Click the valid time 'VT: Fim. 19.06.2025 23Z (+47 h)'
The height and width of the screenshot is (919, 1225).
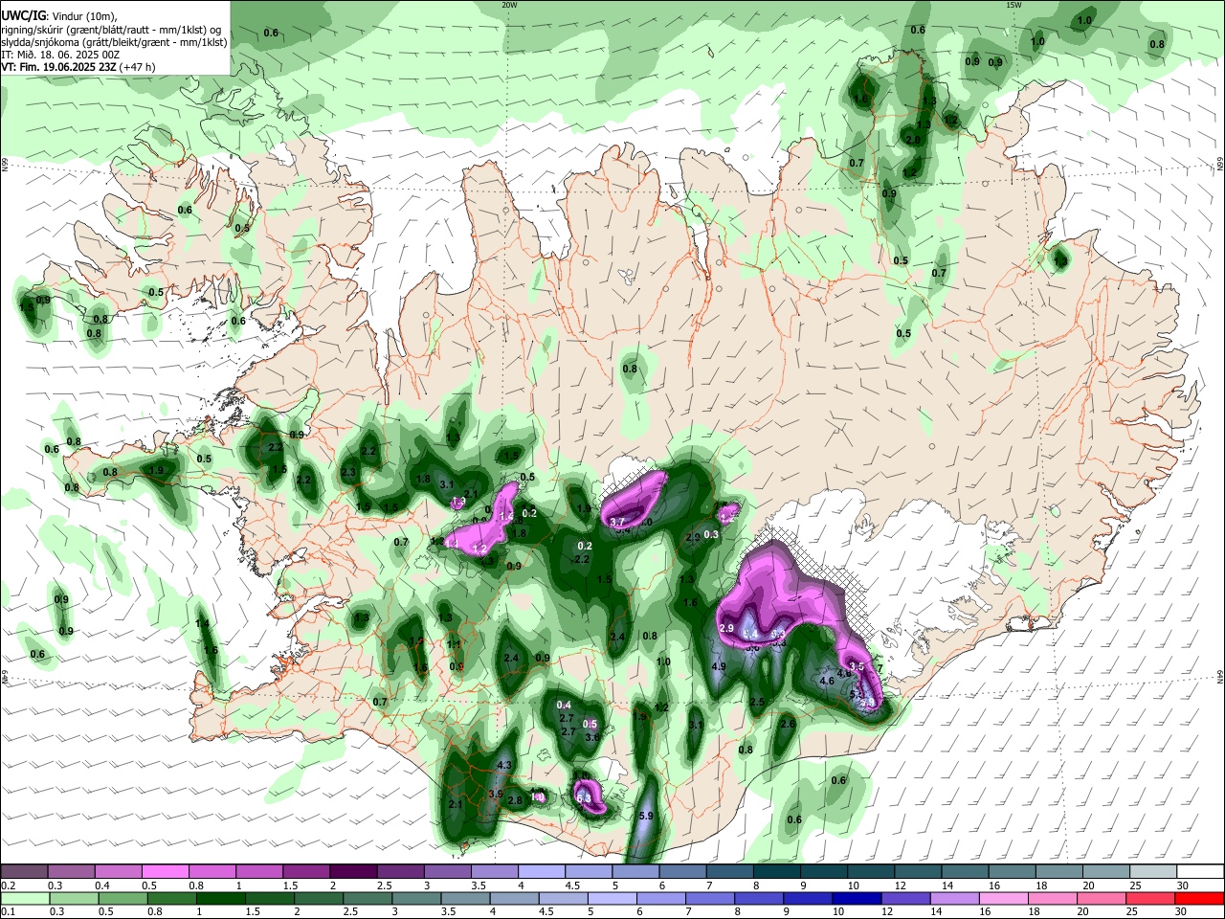click(x=78, y=67)
